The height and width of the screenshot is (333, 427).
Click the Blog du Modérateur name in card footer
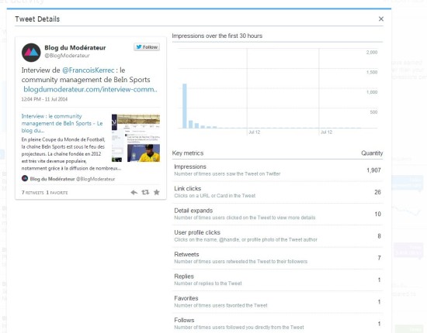pyautogui.click(x=52, y=179)
